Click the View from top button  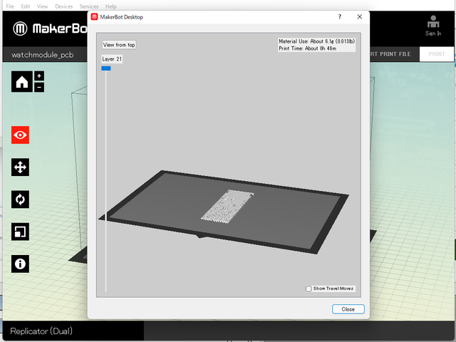pos(119,45)
